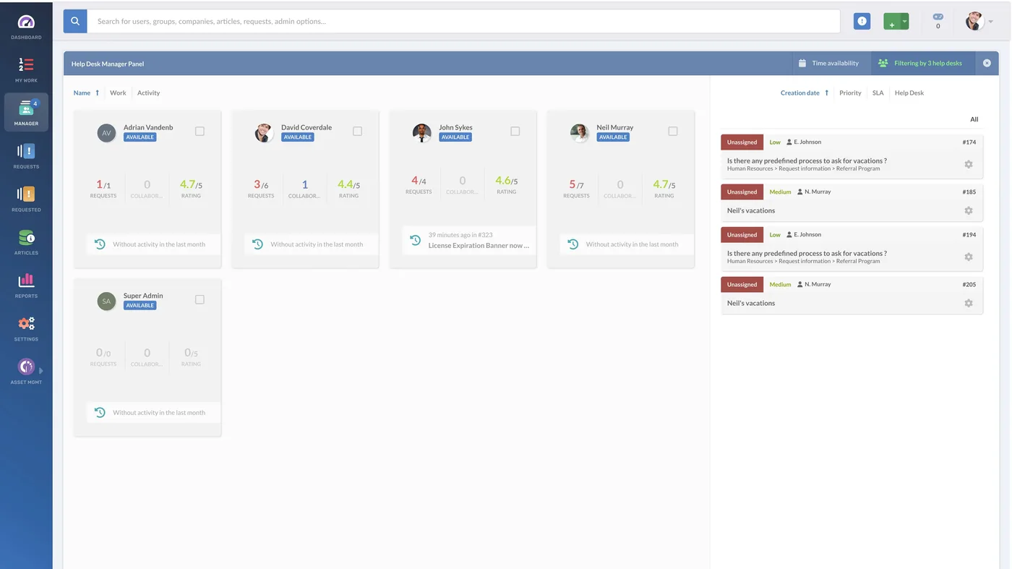Screen dimensions: 1012x569
Task: Expand the Asset Mgmt submenu arrow
Action: click(41, 371)
